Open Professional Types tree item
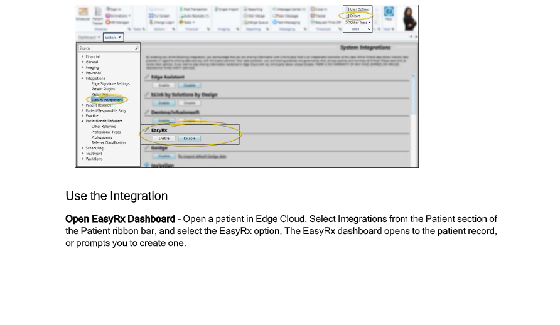The height and width of the screenshot is (325, 560). (106, 132)
